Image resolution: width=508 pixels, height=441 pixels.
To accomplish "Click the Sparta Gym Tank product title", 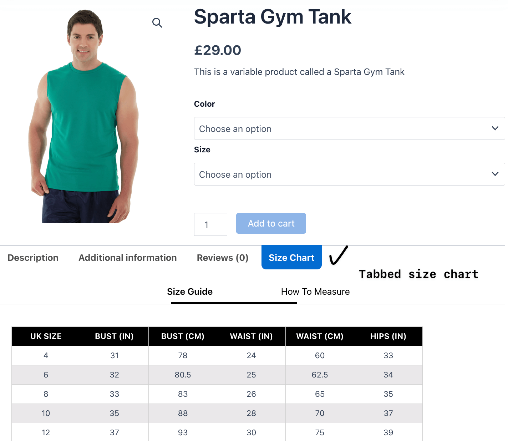I will click(x=273, y=17).
